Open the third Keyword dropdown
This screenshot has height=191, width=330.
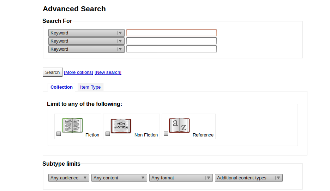86,49
